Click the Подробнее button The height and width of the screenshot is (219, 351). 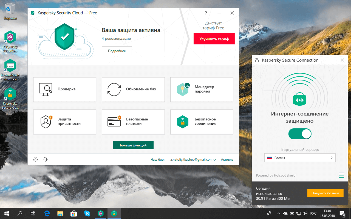pyautogui.click(x=117, y=51)
